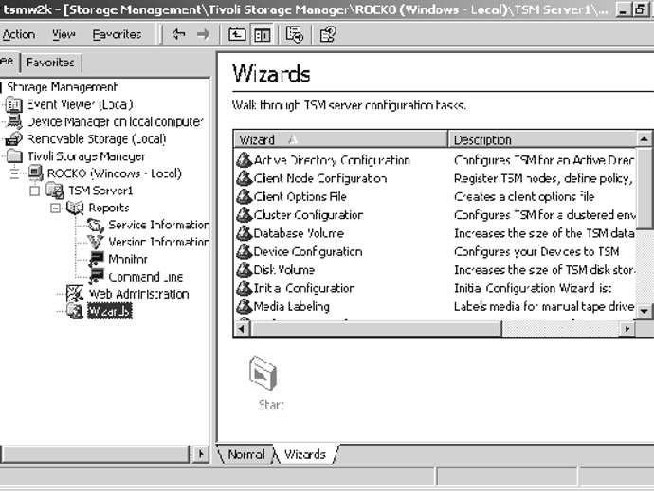Toggle the Show/Hide console tree icon
654x491 pixels.
(262, 35)
